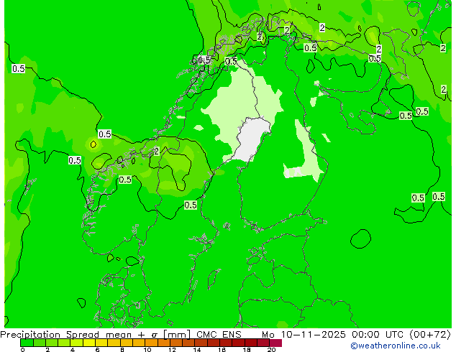Click the legend tick label '8'
The width and height of the screenshot is (456, 352).
(122, 350)
